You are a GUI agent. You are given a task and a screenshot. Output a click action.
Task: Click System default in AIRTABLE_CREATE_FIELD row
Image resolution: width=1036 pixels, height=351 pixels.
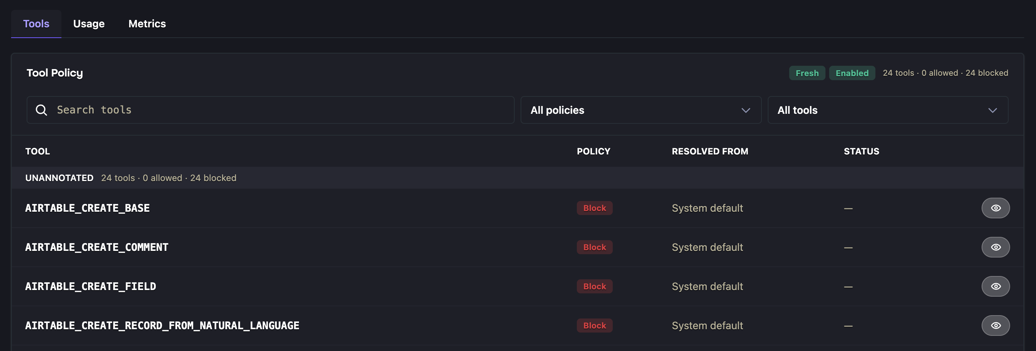tap(707, 286)
